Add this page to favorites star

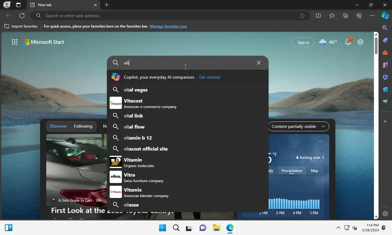pyautogui.click(x=302, y=16)
